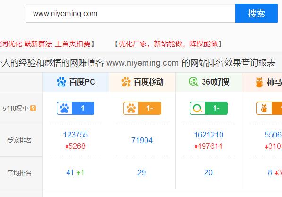Screen dimensions: 282x197
Task: Click the 360 ring icon inside green badge
Action: tap(197, 108)
